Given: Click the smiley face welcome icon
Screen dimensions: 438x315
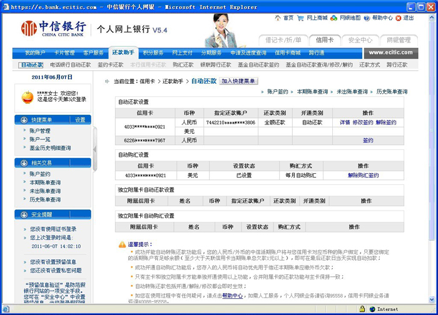Looking at the screenshot, I should [27, 97].
